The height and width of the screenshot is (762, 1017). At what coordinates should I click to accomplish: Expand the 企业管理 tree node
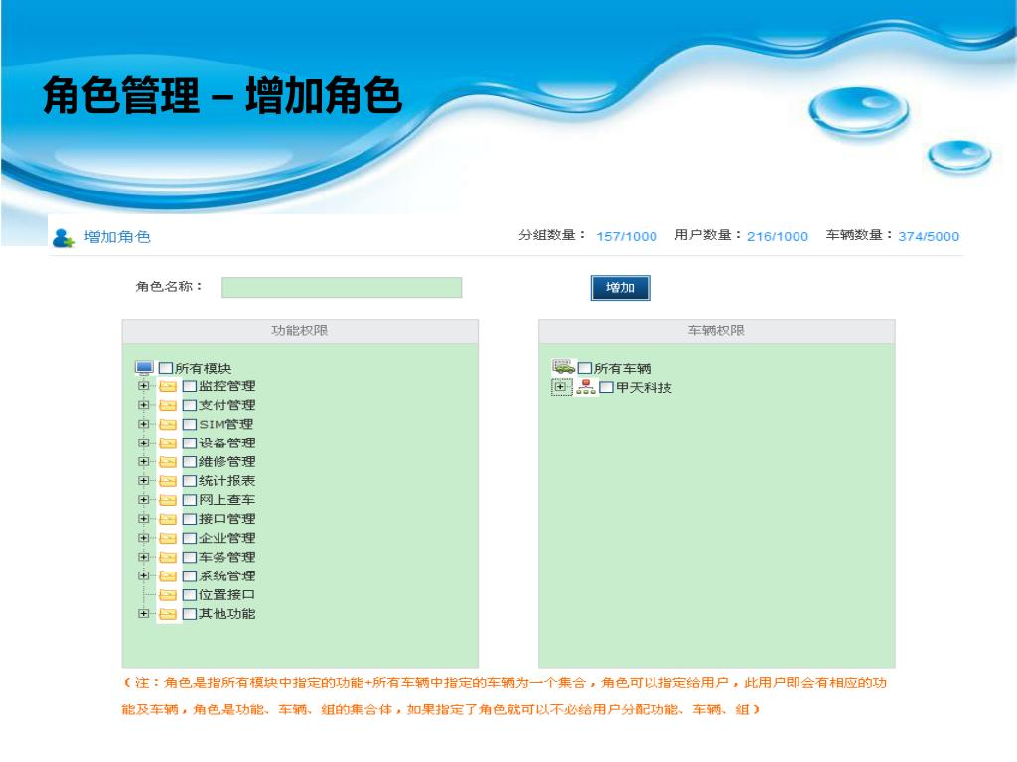(144, 537)
